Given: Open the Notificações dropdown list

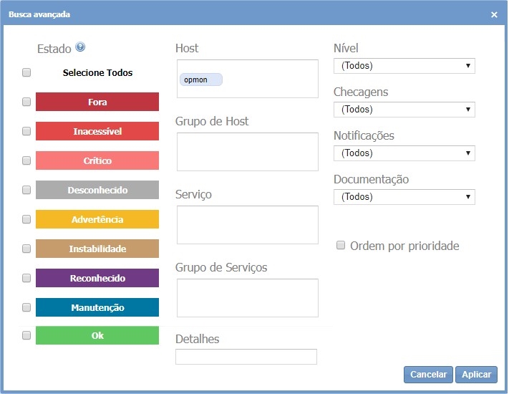Looking at the screenshot, I should pyautogui.click(x=404, y=153).
